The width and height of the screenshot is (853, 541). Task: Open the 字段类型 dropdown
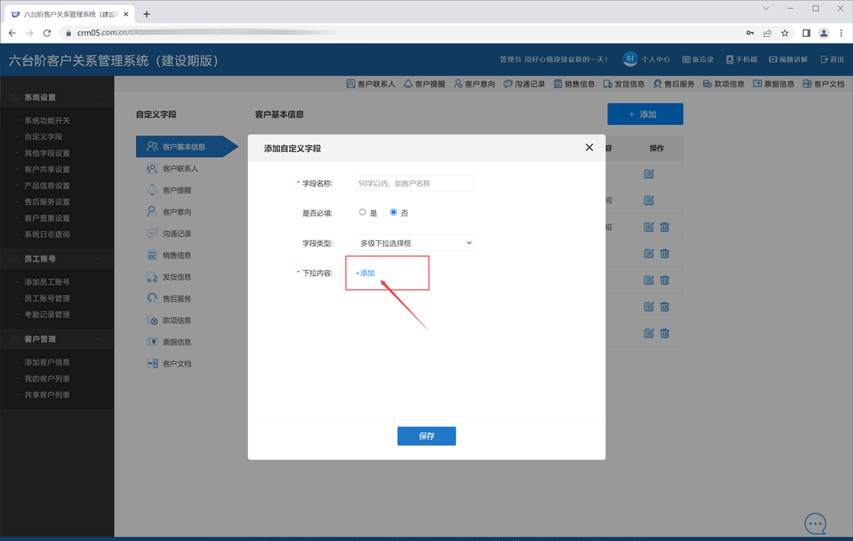point(414,243)
